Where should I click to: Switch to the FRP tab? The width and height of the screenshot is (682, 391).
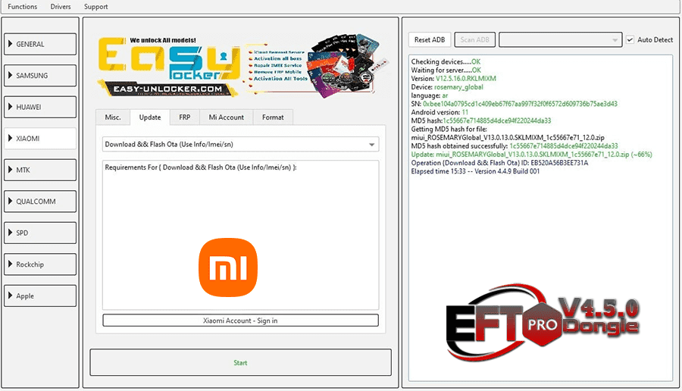pyautogui.click(x=184, y=117)
